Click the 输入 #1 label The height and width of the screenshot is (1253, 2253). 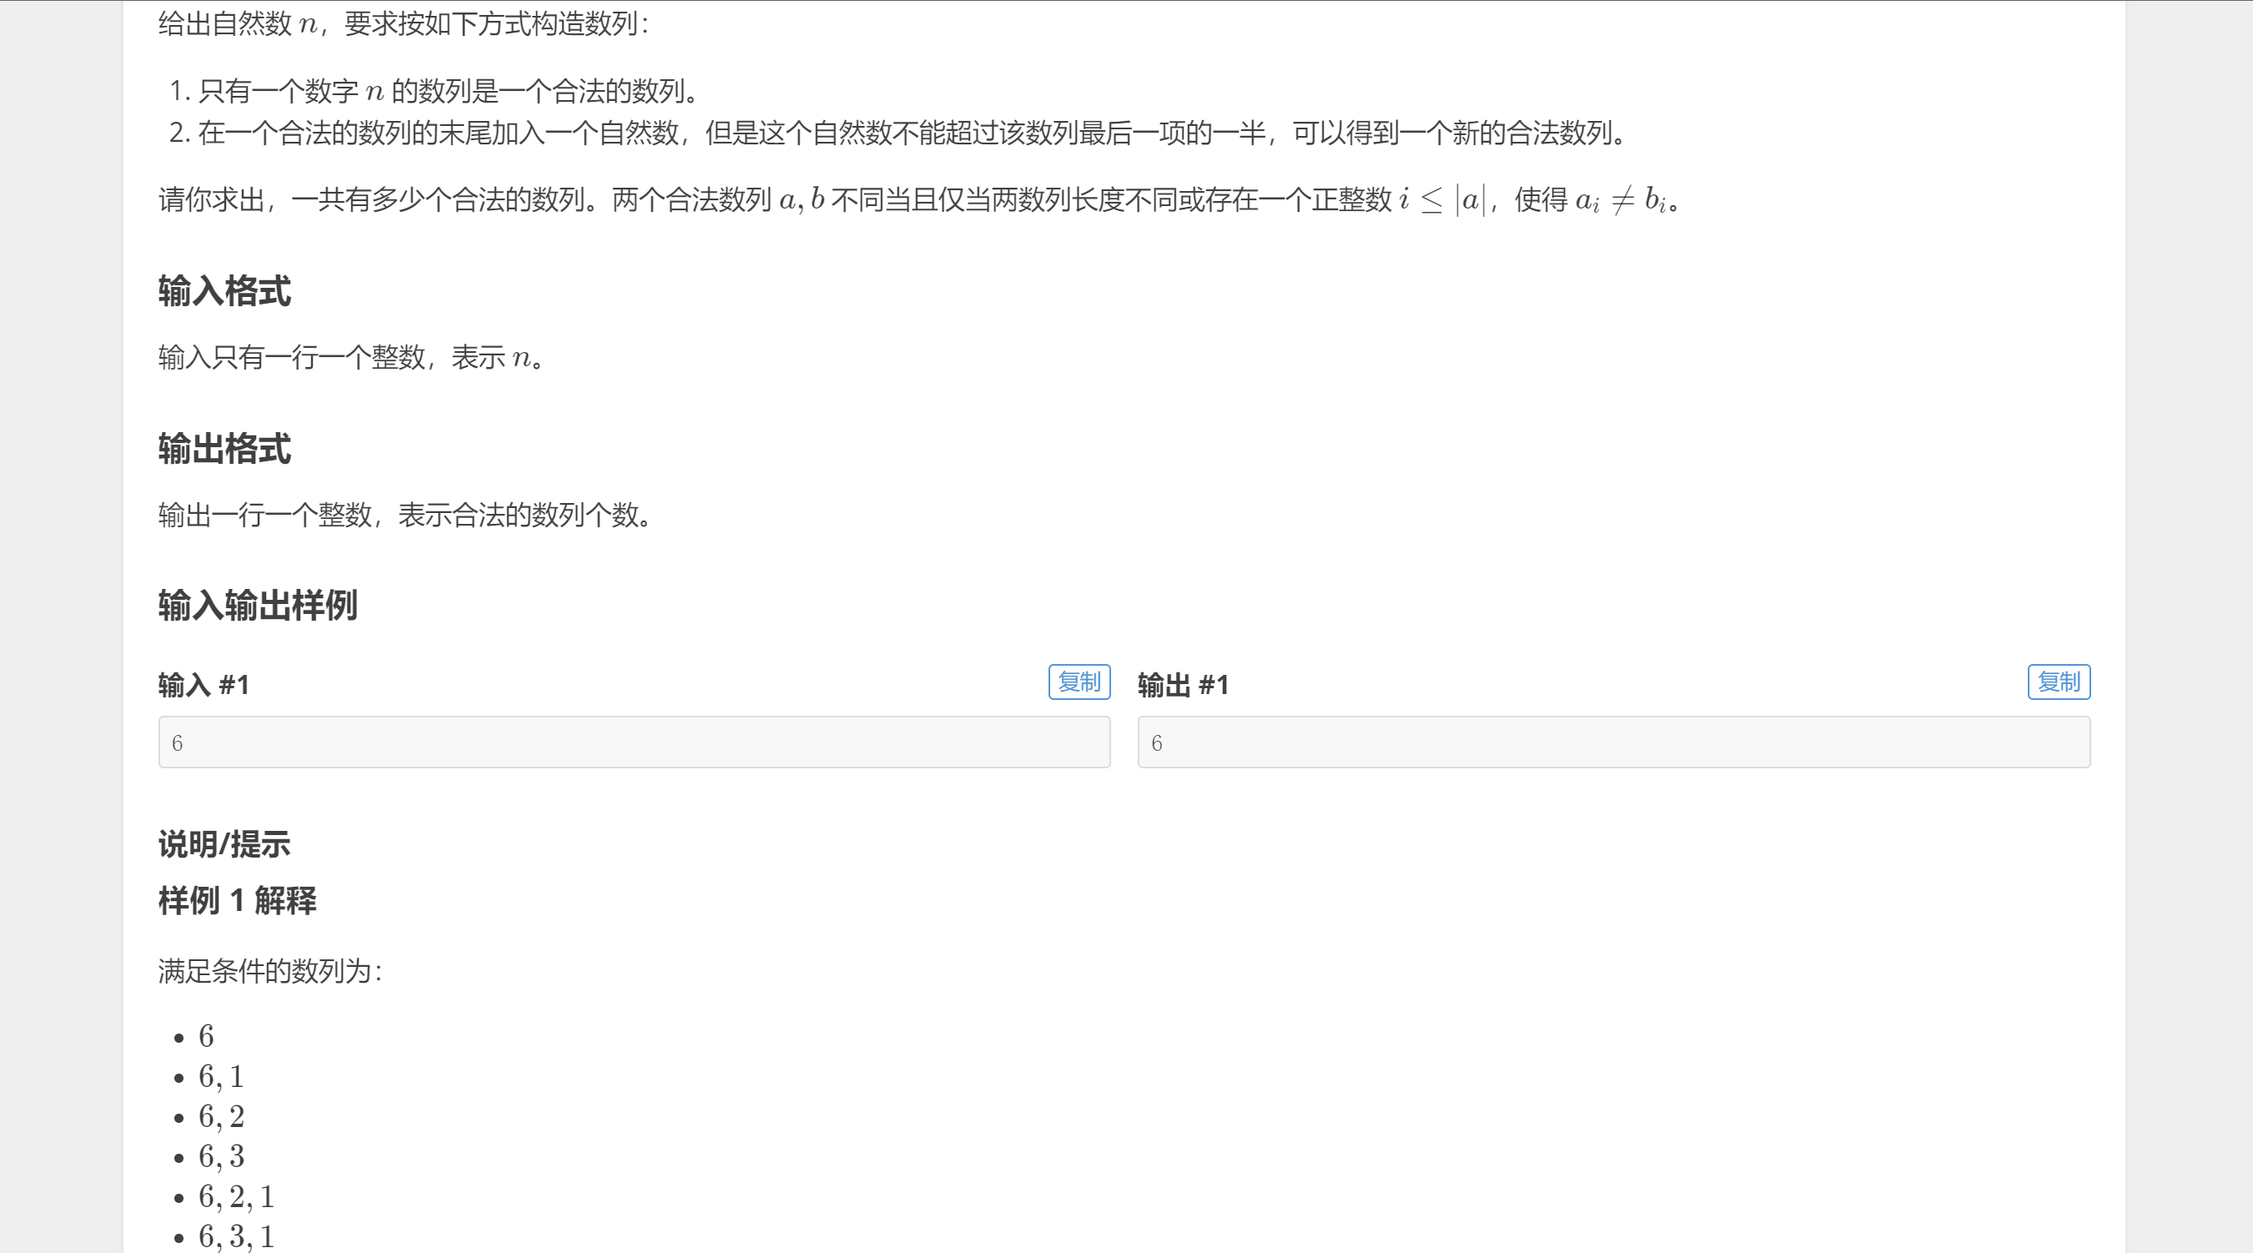click(x=204, y=685)
